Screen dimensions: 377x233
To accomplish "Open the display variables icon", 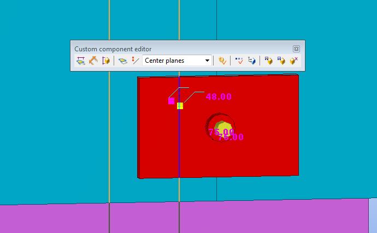I will [239, 61].
